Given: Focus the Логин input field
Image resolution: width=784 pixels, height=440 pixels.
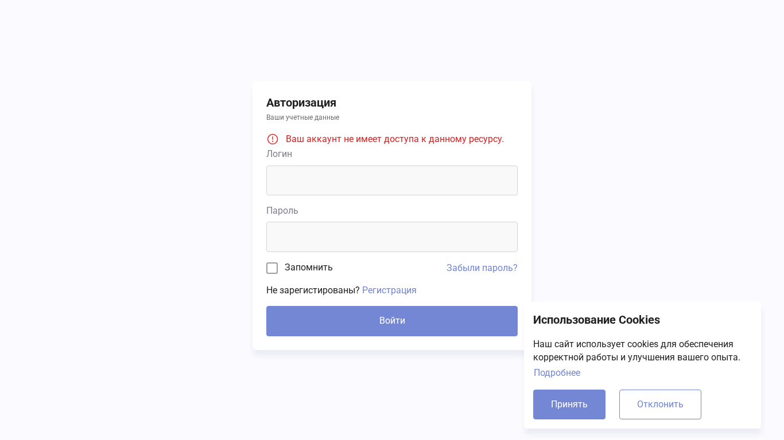Looking at the screenshot, I should click(x=392, y=180).
